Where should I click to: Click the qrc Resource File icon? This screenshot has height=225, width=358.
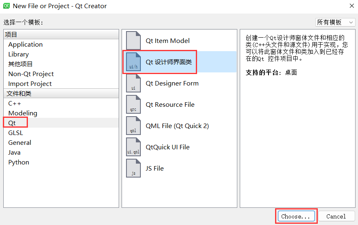133,104
